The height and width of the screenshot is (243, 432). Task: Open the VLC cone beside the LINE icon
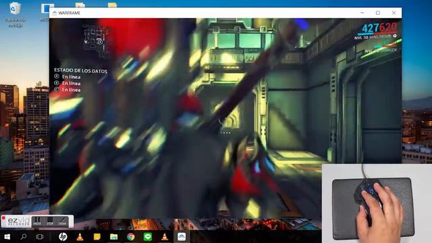(165, 237)
